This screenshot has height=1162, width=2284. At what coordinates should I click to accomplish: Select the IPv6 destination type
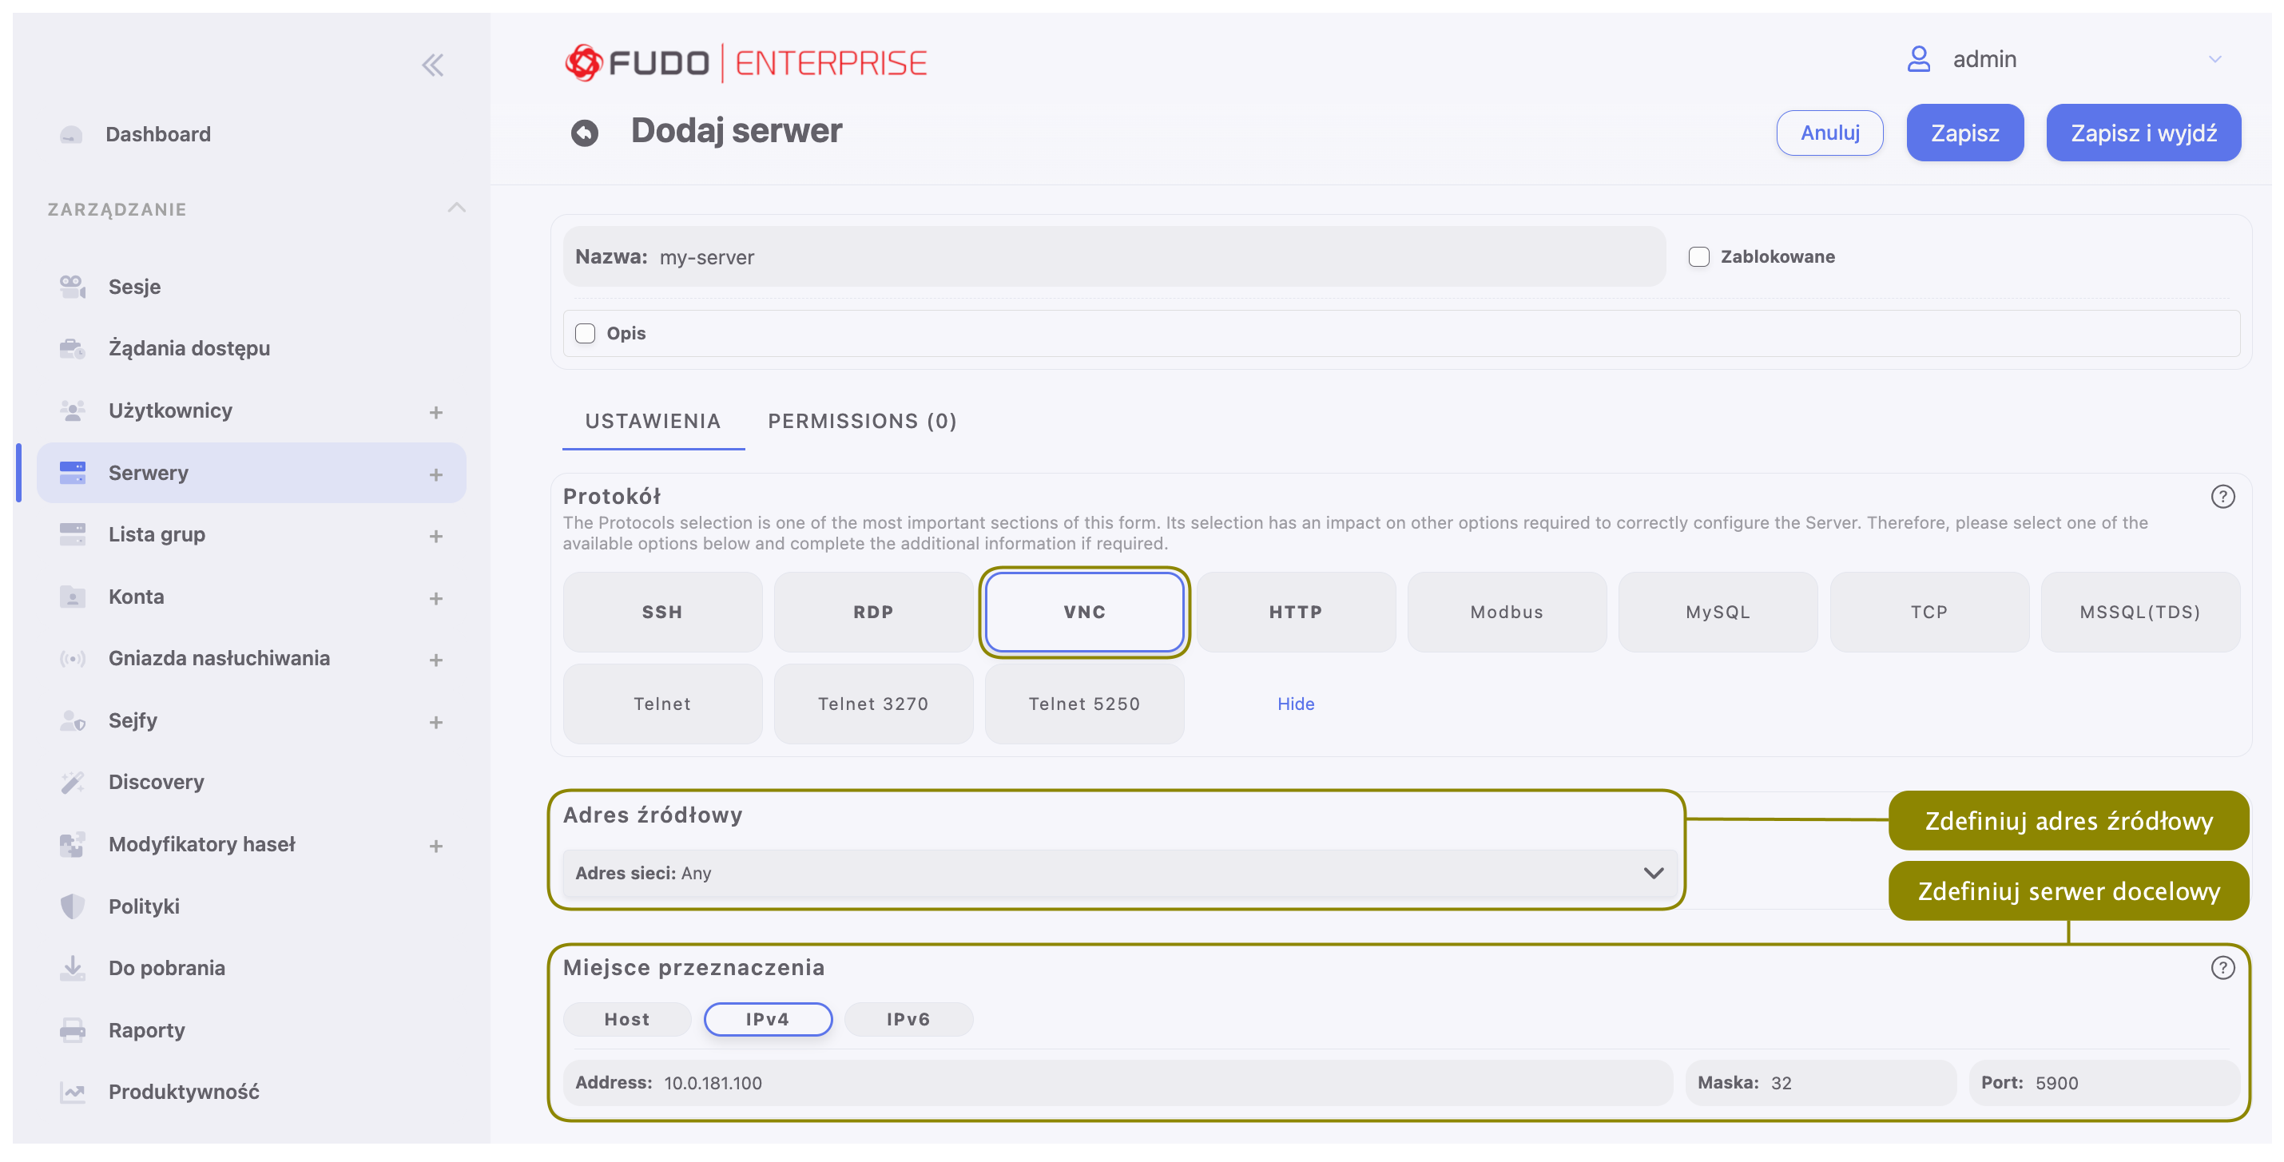pos(908,1019)
